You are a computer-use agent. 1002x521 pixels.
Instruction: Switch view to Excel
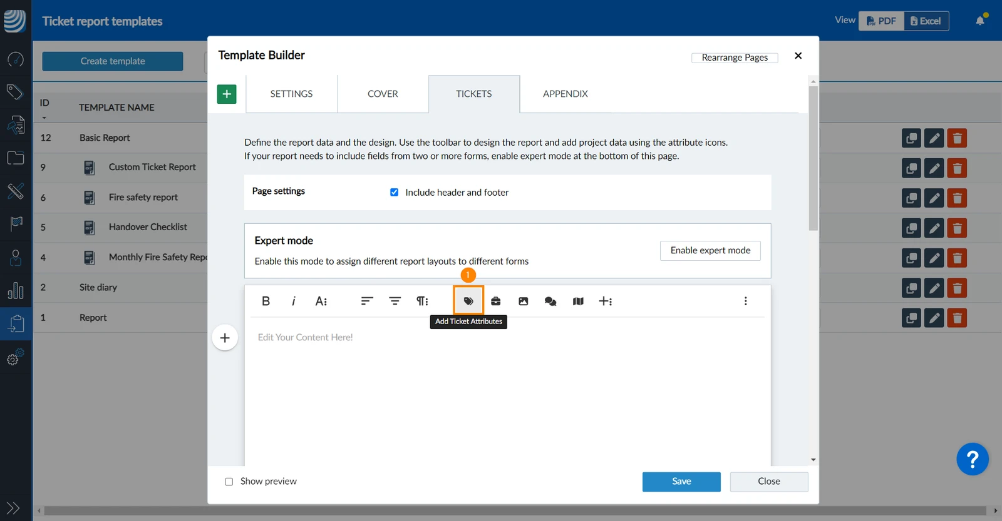coord(926,21)
